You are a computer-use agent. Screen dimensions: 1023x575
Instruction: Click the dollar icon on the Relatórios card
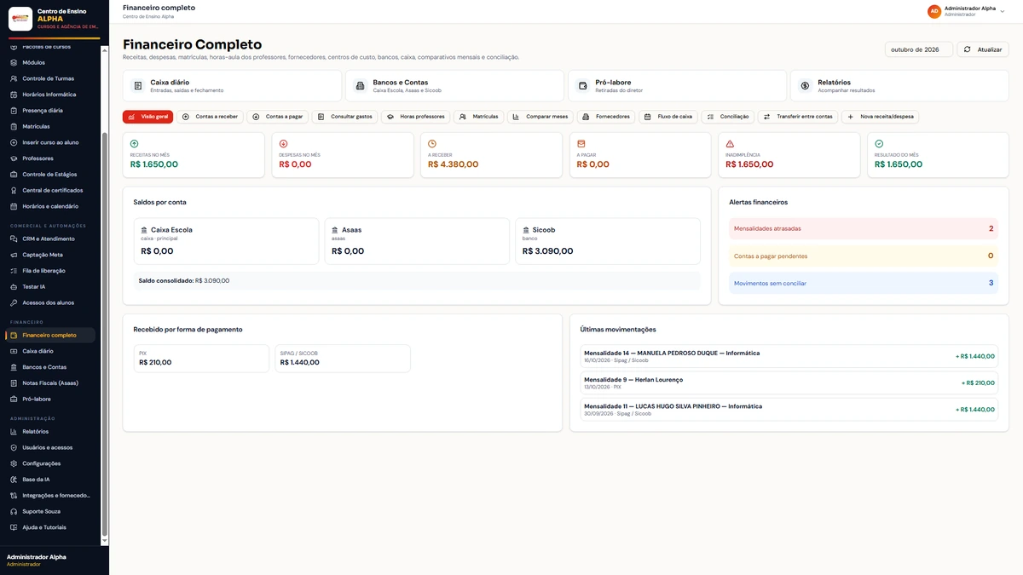[x=805, y=86]
